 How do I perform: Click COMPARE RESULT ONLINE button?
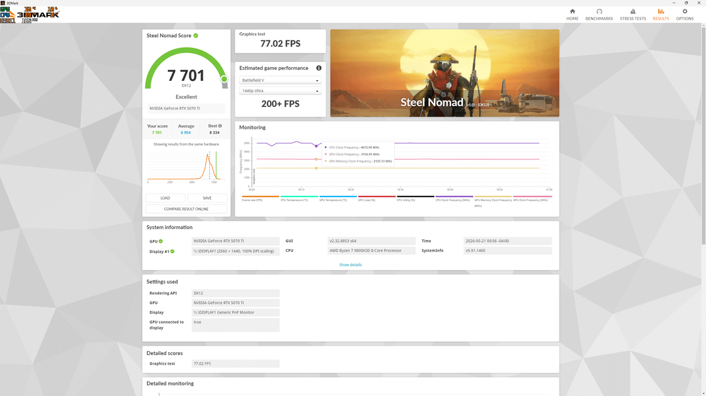pyautogui.click(x=186, y=209)
